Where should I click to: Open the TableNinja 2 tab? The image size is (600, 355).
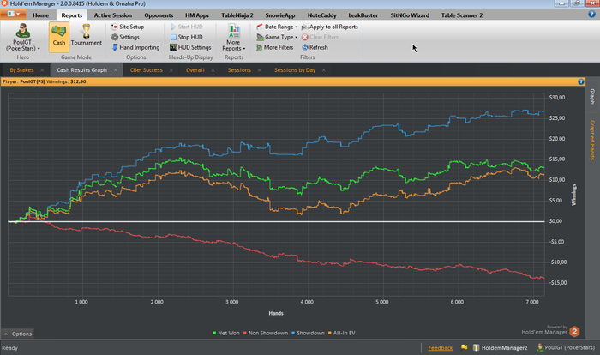237,15
